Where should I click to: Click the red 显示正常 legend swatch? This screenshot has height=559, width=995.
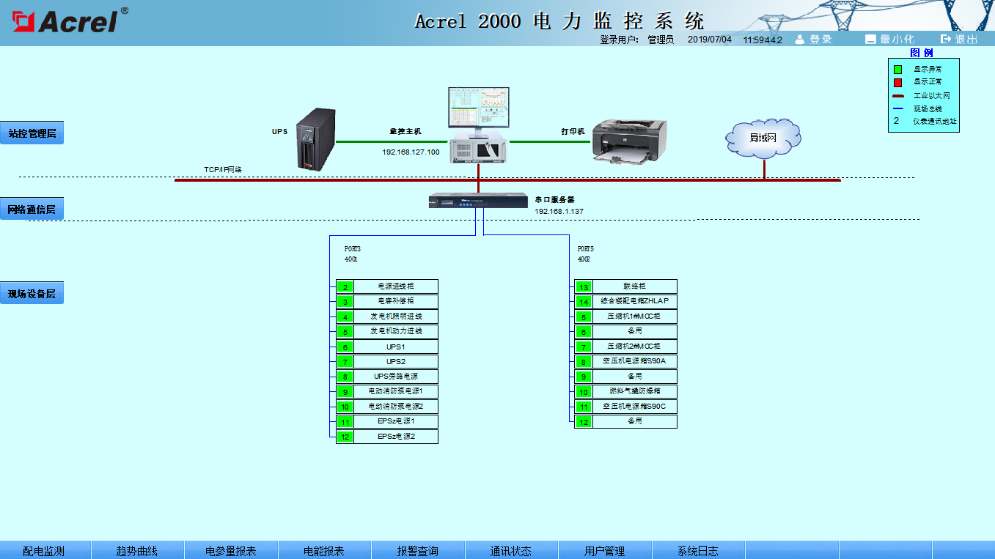pyautogui.click(x=897, y=82)
